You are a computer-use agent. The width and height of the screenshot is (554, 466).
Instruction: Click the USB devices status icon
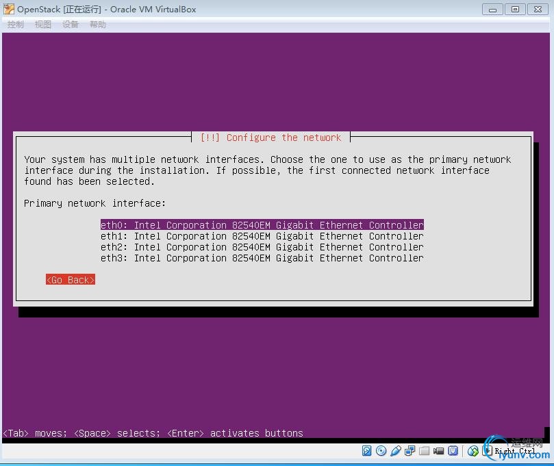coord(396,451)
